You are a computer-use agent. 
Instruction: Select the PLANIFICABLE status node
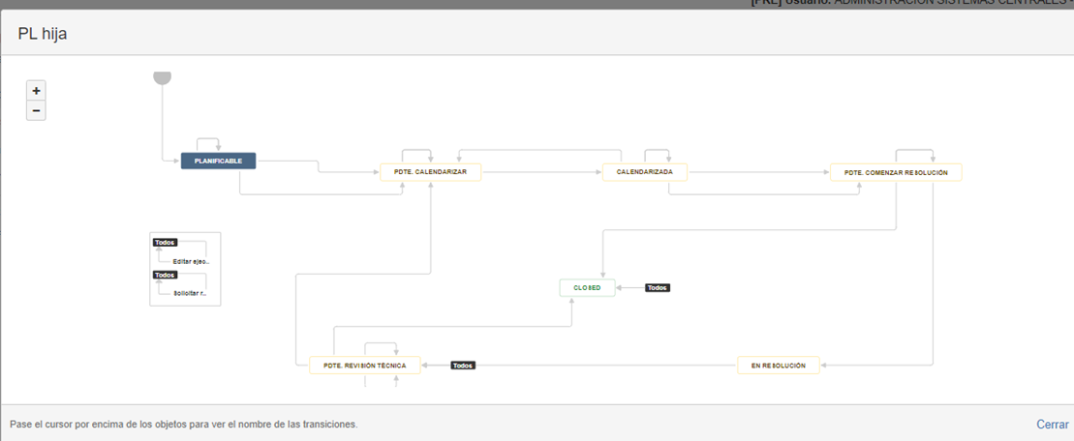pyautogui.click(x=219, y=161)
